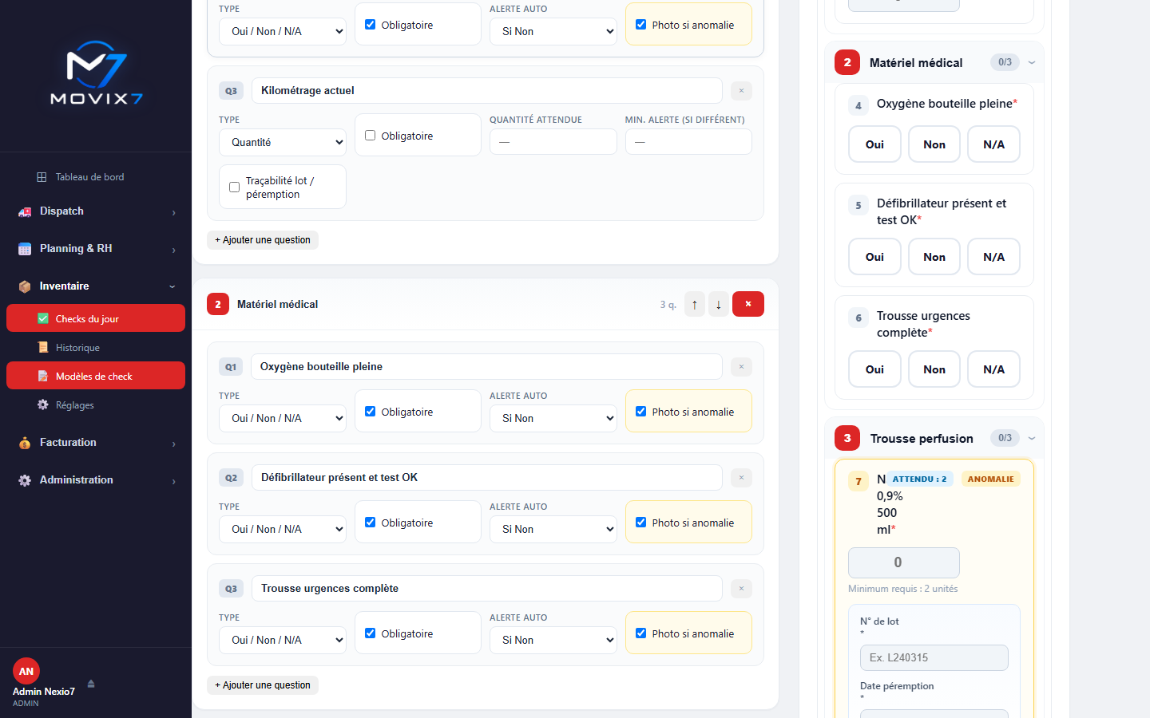This screenshot has height=718, width=1150.
Task: Answer N/A for Trousse urgences preview
Action: [993, 369]
